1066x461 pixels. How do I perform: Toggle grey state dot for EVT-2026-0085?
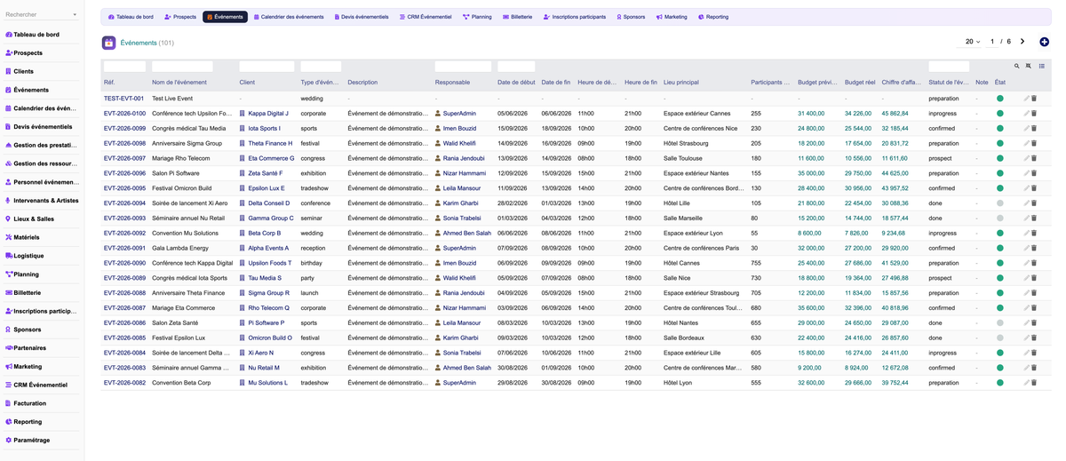tap(999, 338)
